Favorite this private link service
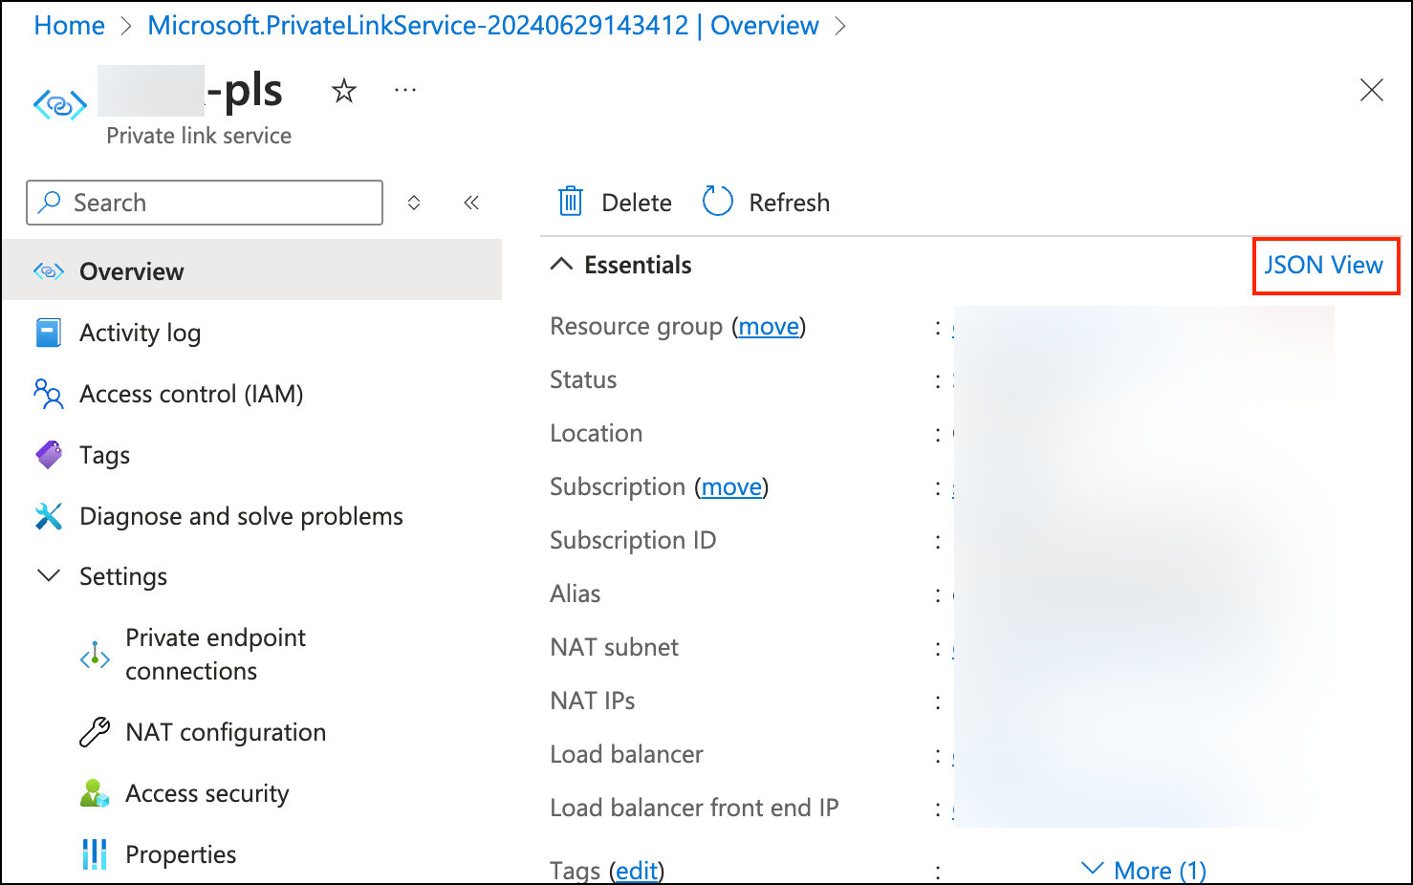This screenshot has width=1413, height=885. coord(343,90)
